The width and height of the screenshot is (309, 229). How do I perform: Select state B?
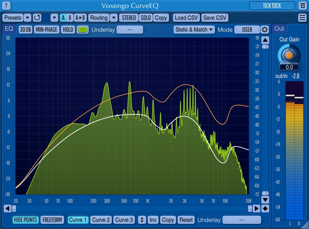[70, 18]
